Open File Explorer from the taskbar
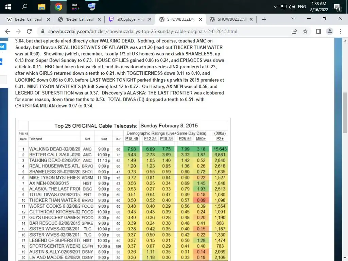This screenshot has width=348, height=261. 41,7
